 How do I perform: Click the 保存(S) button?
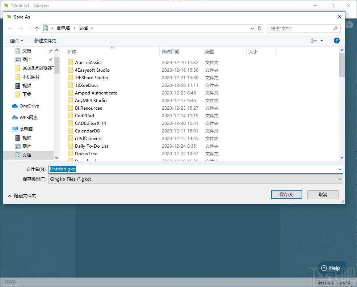(x=286, y=195)
